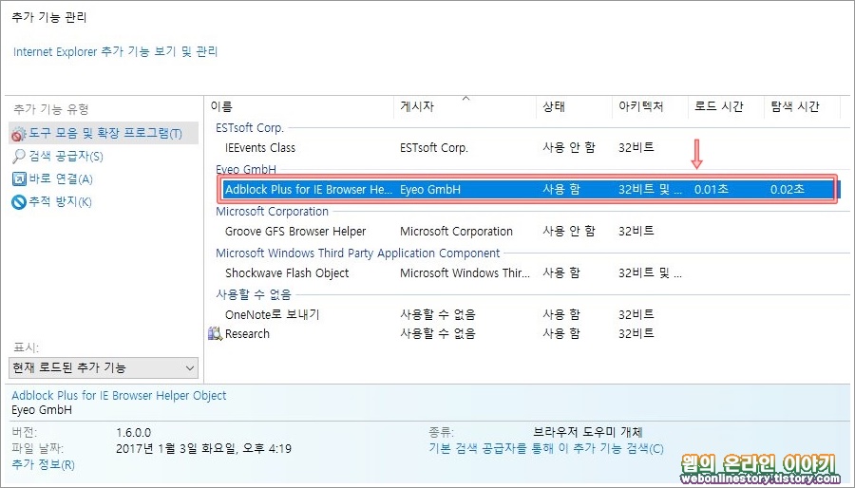Click ESTsoft Corp. publisher cell of IEEvents Class
The image size is (855, 488).
pos(434,147)
